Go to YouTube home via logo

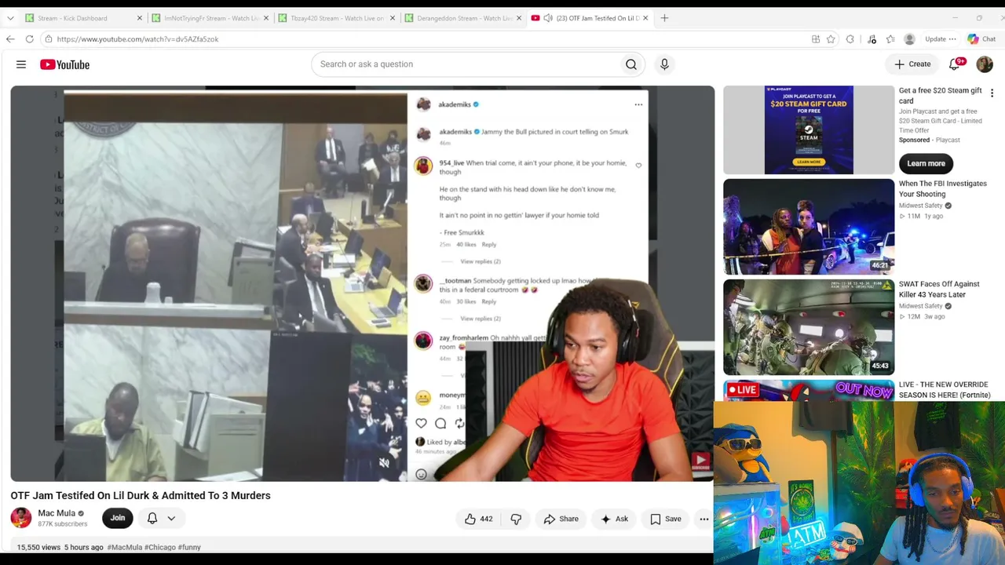[x=65, y=64]
